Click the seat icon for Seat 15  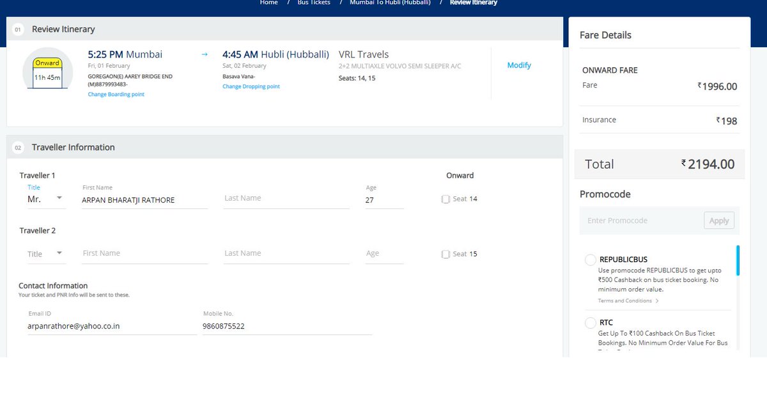click(x=445, y=254)
